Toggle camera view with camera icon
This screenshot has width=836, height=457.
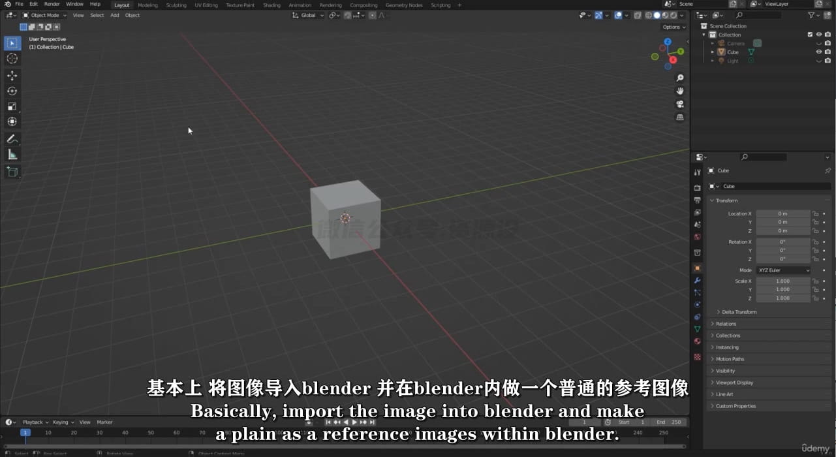680,104
